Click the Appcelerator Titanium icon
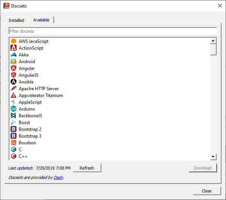This screenshot has height=200, width=226. [x=14, y=95]
